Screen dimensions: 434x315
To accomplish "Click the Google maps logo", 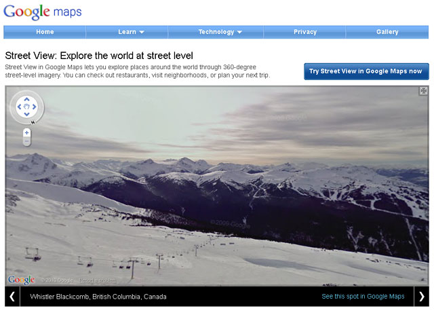I will click(x=42, y=12).
